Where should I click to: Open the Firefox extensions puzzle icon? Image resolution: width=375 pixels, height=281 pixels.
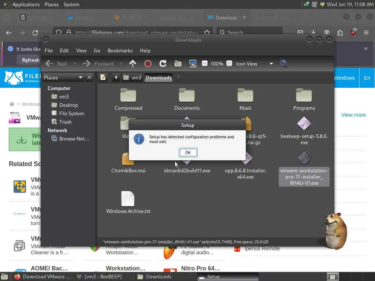(x=339, y=33)
